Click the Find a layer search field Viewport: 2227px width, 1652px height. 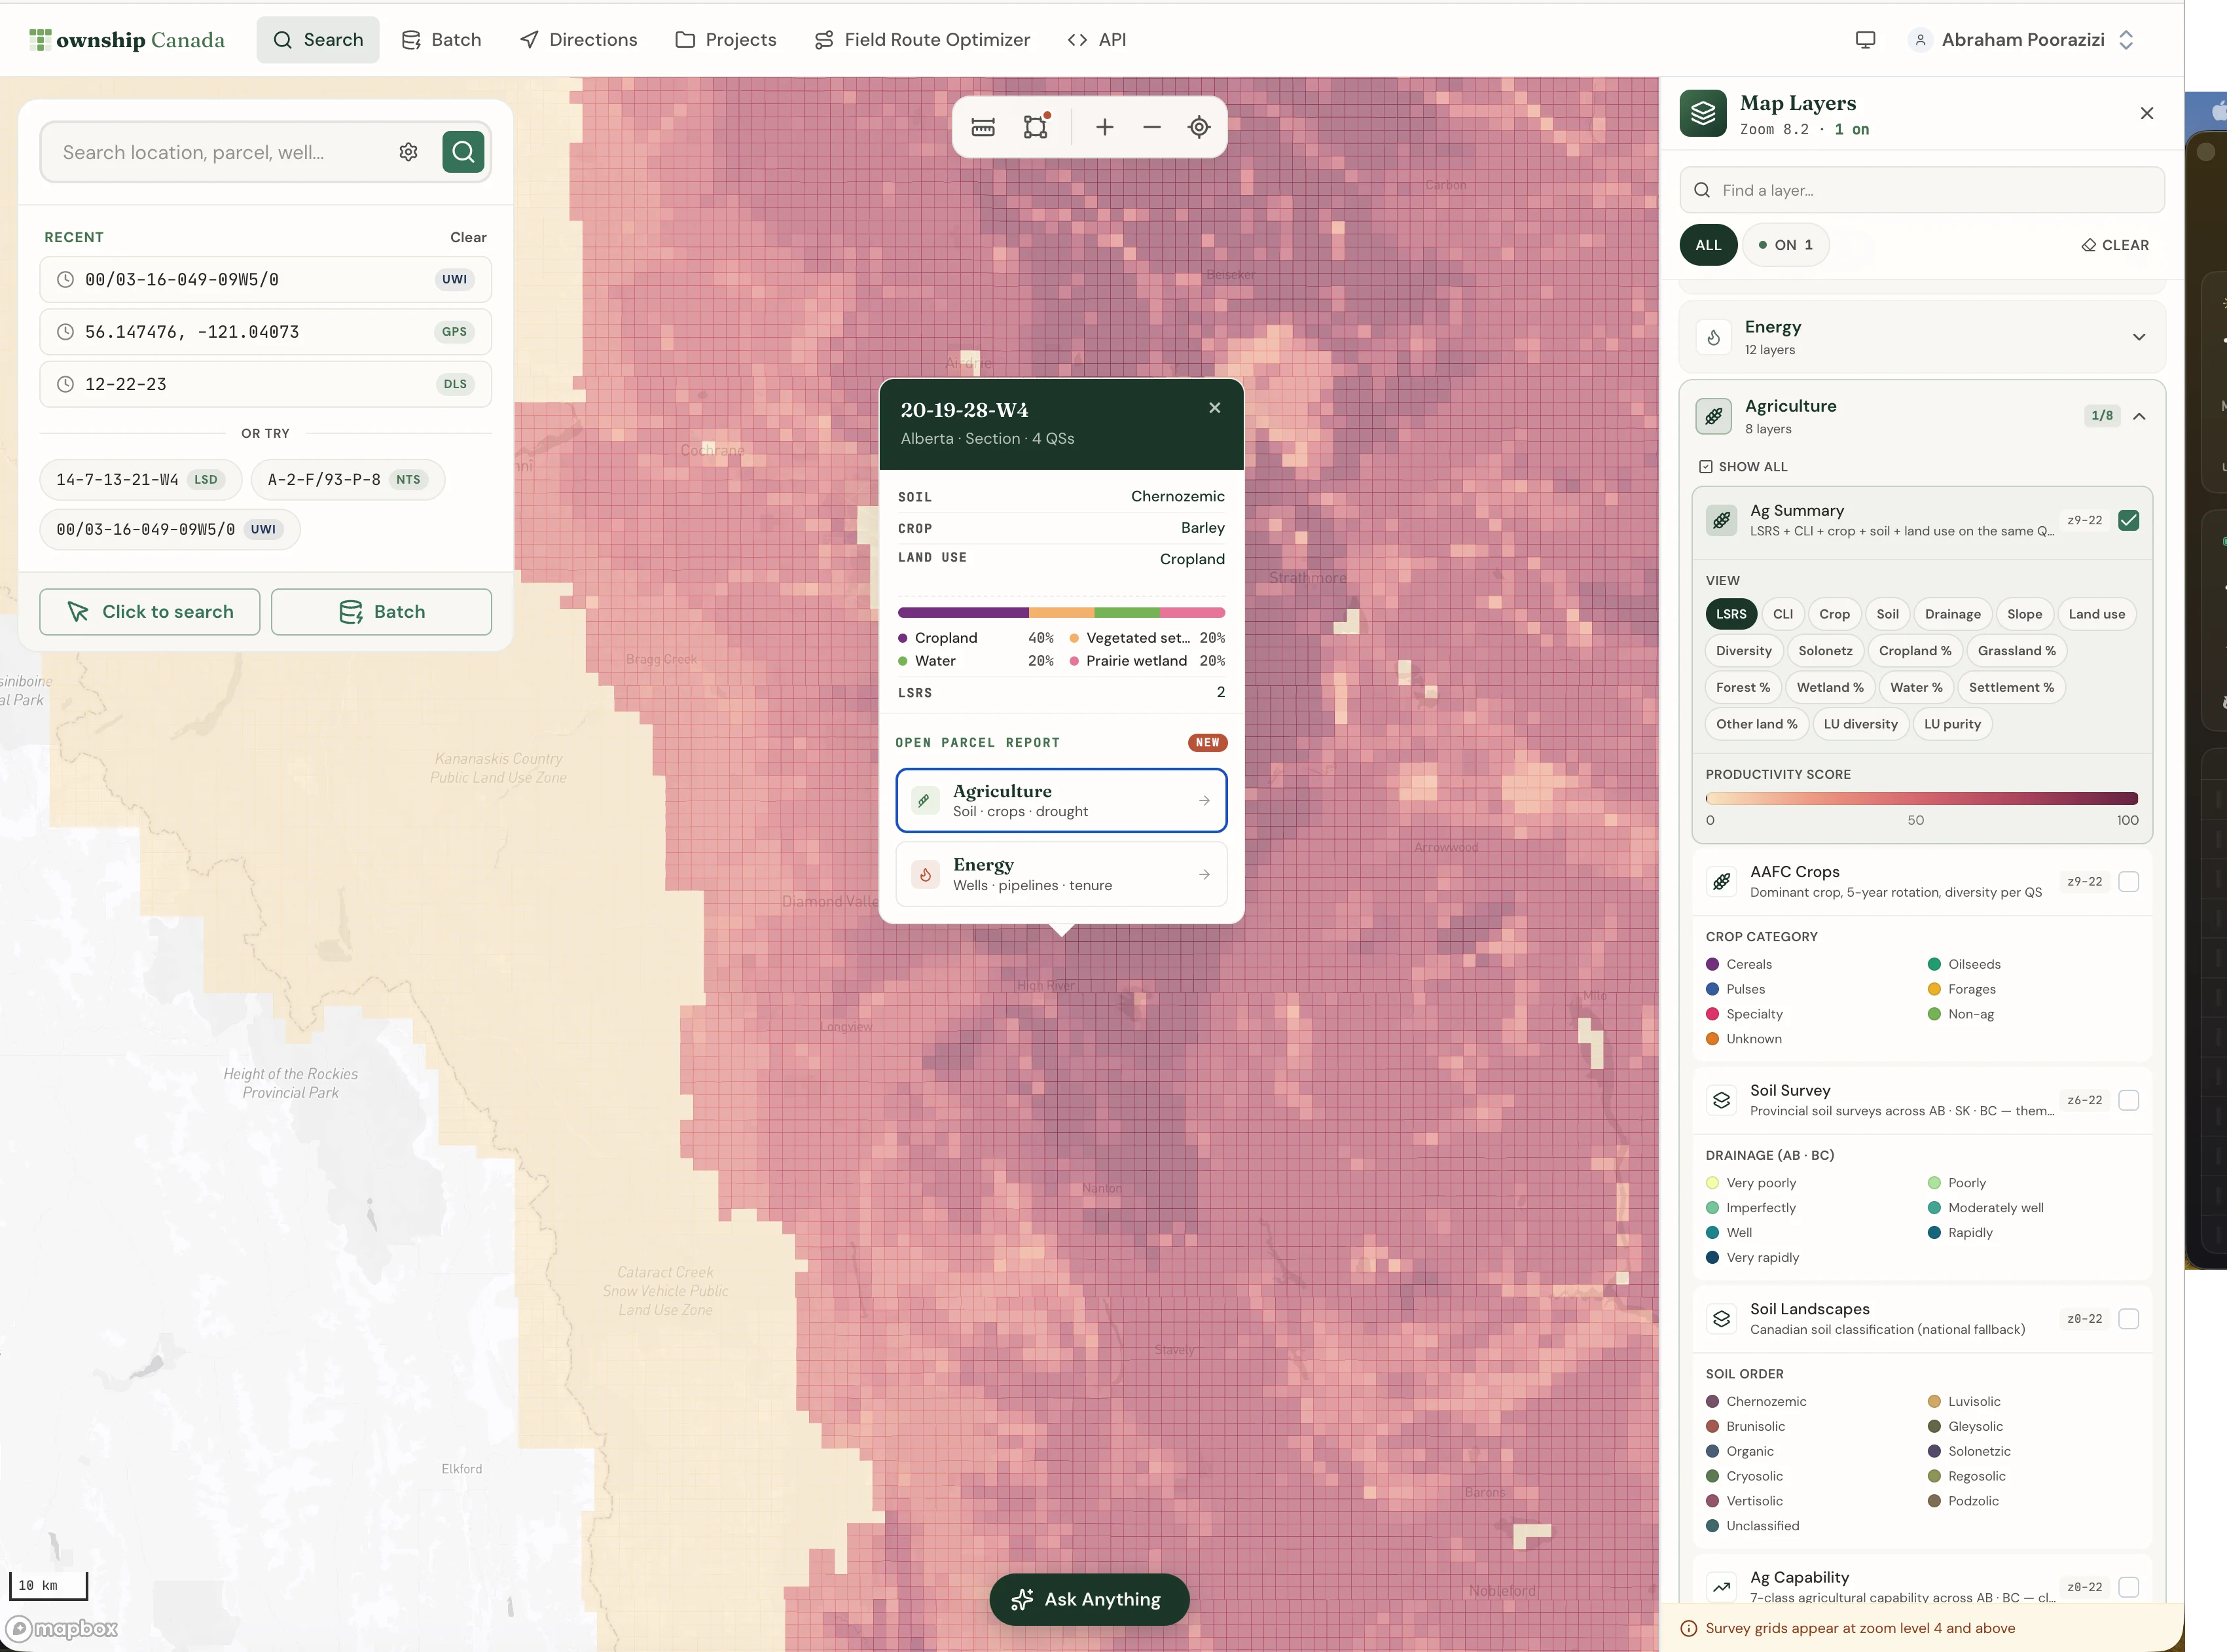pos(1921,190)
